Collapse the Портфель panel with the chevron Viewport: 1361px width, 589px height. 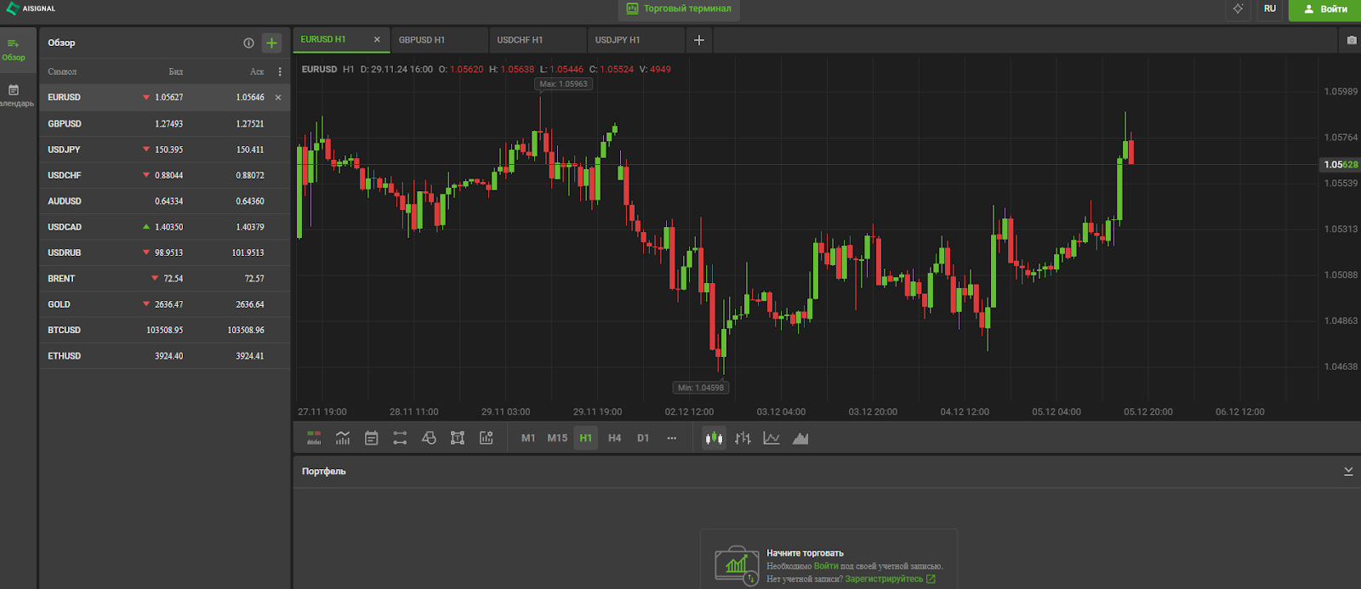(x=1348, y=471)
